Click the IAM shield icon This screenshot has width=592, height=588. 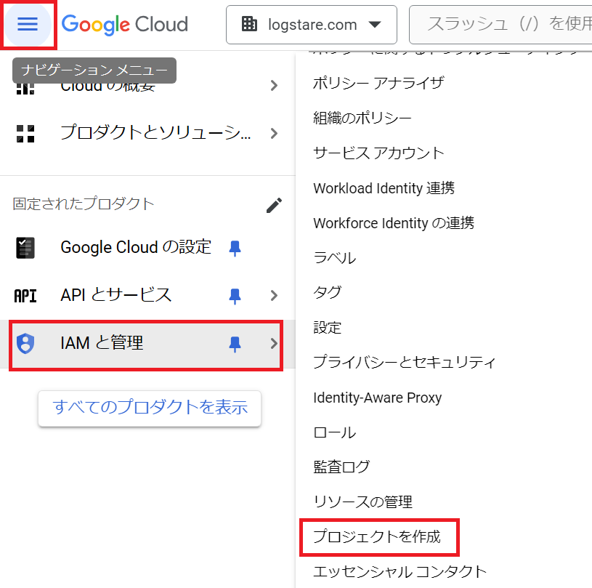pyautogui.click(x=25, y=344)
